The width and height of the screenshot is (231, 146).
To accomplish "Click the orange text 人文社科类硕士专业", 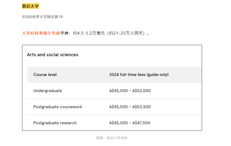I will coord(41,33).
